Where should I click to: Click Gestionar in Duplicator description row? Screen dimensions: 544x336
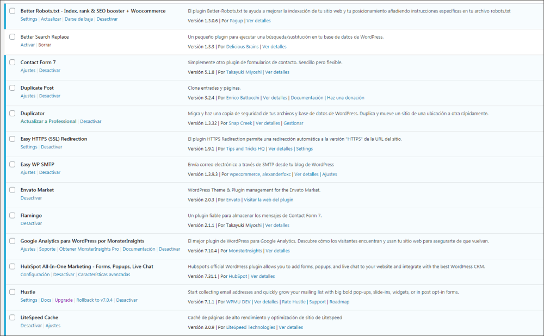click(x=293, y=123)
